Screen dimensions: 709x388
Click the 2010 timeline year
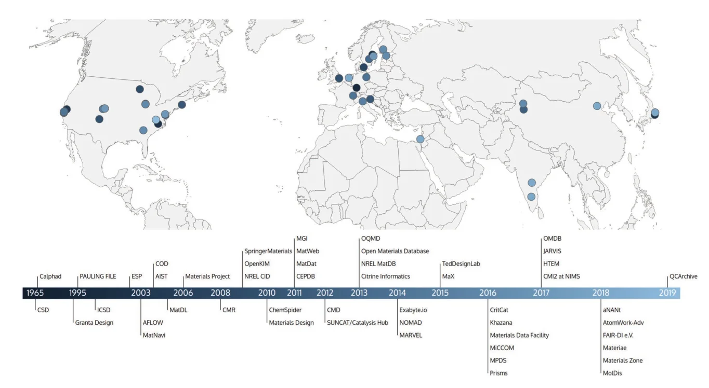[x=267, y=293]
